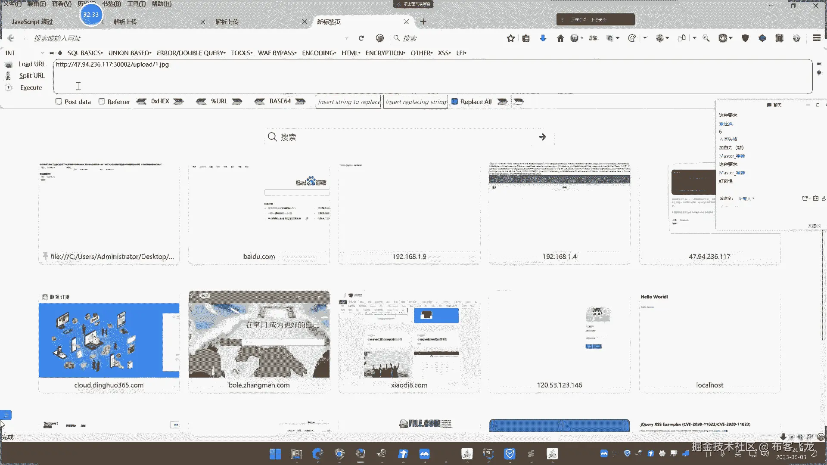The height and width of the screenshot is (465, 827).
Task: Click the Windows Start button in taskbar
Action: click(x=275, y=454)
